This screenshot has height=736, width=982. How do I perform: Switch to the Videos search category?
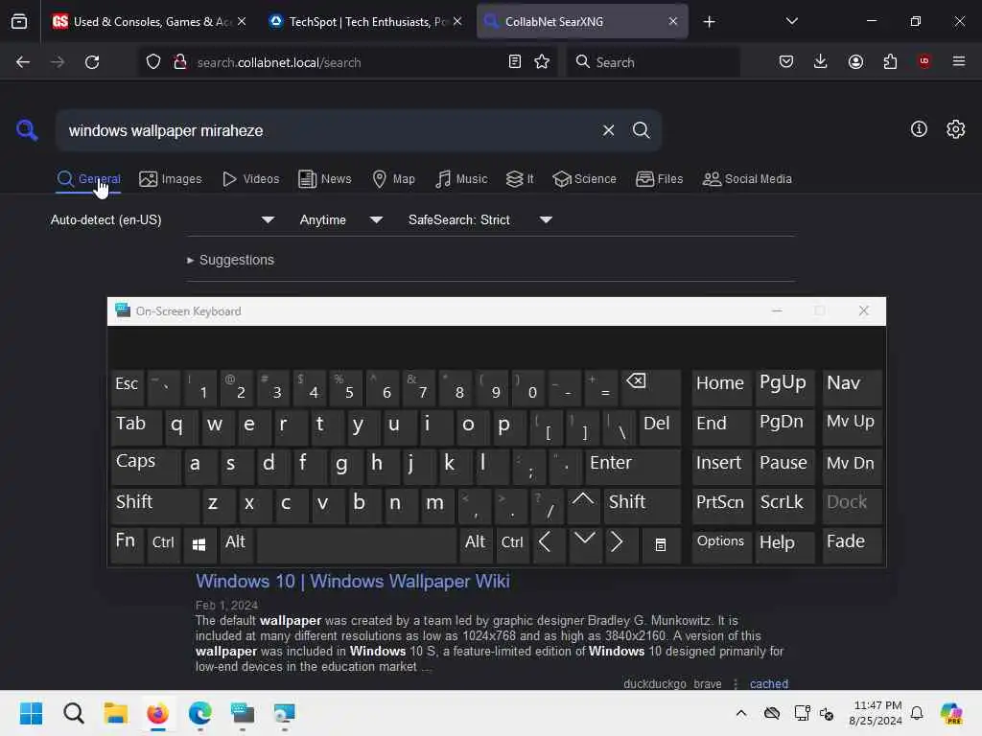tap(250, 179)
